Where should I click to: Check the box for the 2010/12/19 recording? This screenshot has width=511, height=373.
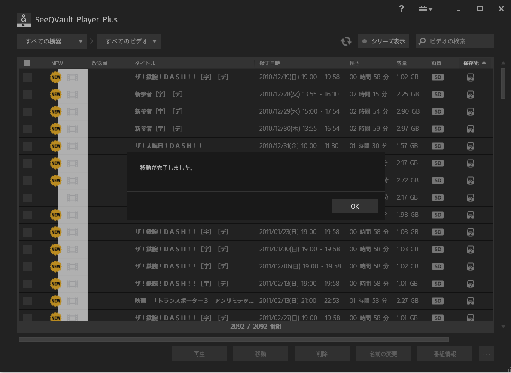tap(27, 77)
